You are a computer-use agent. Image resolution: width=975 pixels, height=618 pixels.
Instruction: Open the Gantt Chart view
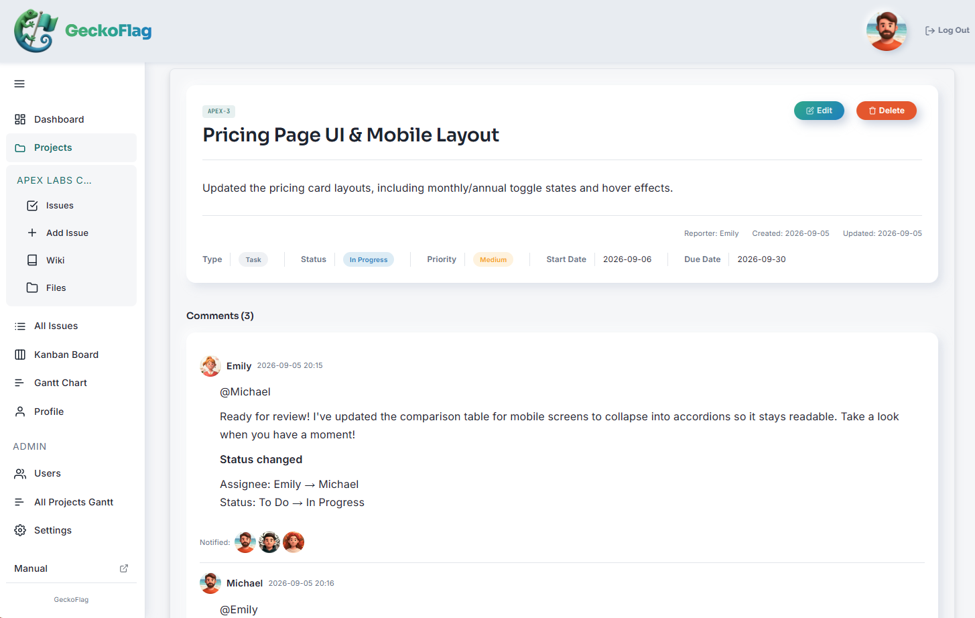(71, 383)
